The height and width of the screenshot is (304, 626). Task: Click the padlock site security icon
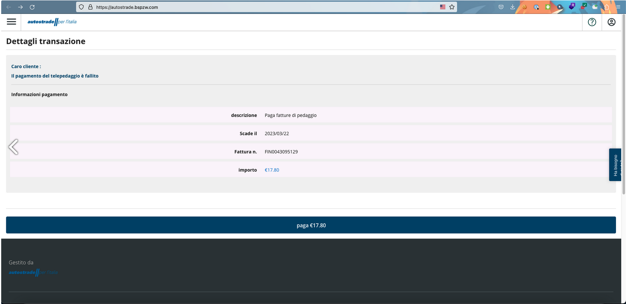(90, 7)
